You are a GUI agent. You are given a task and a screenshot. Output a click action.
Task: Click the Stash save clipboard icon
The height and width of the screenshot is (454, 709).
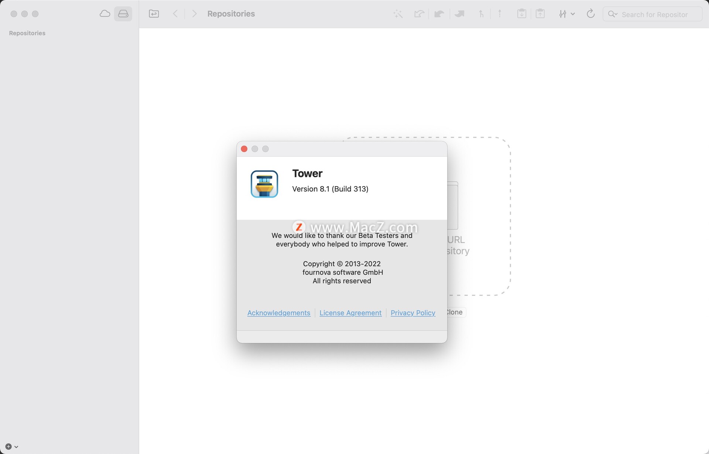[521, 14]
